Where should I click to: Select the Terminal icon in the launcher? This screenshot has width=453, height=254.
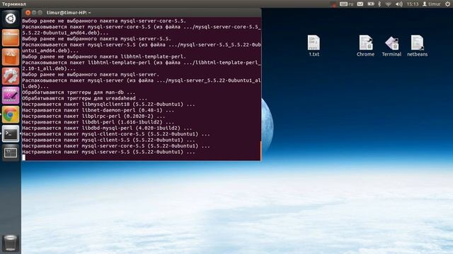(11, 133)
